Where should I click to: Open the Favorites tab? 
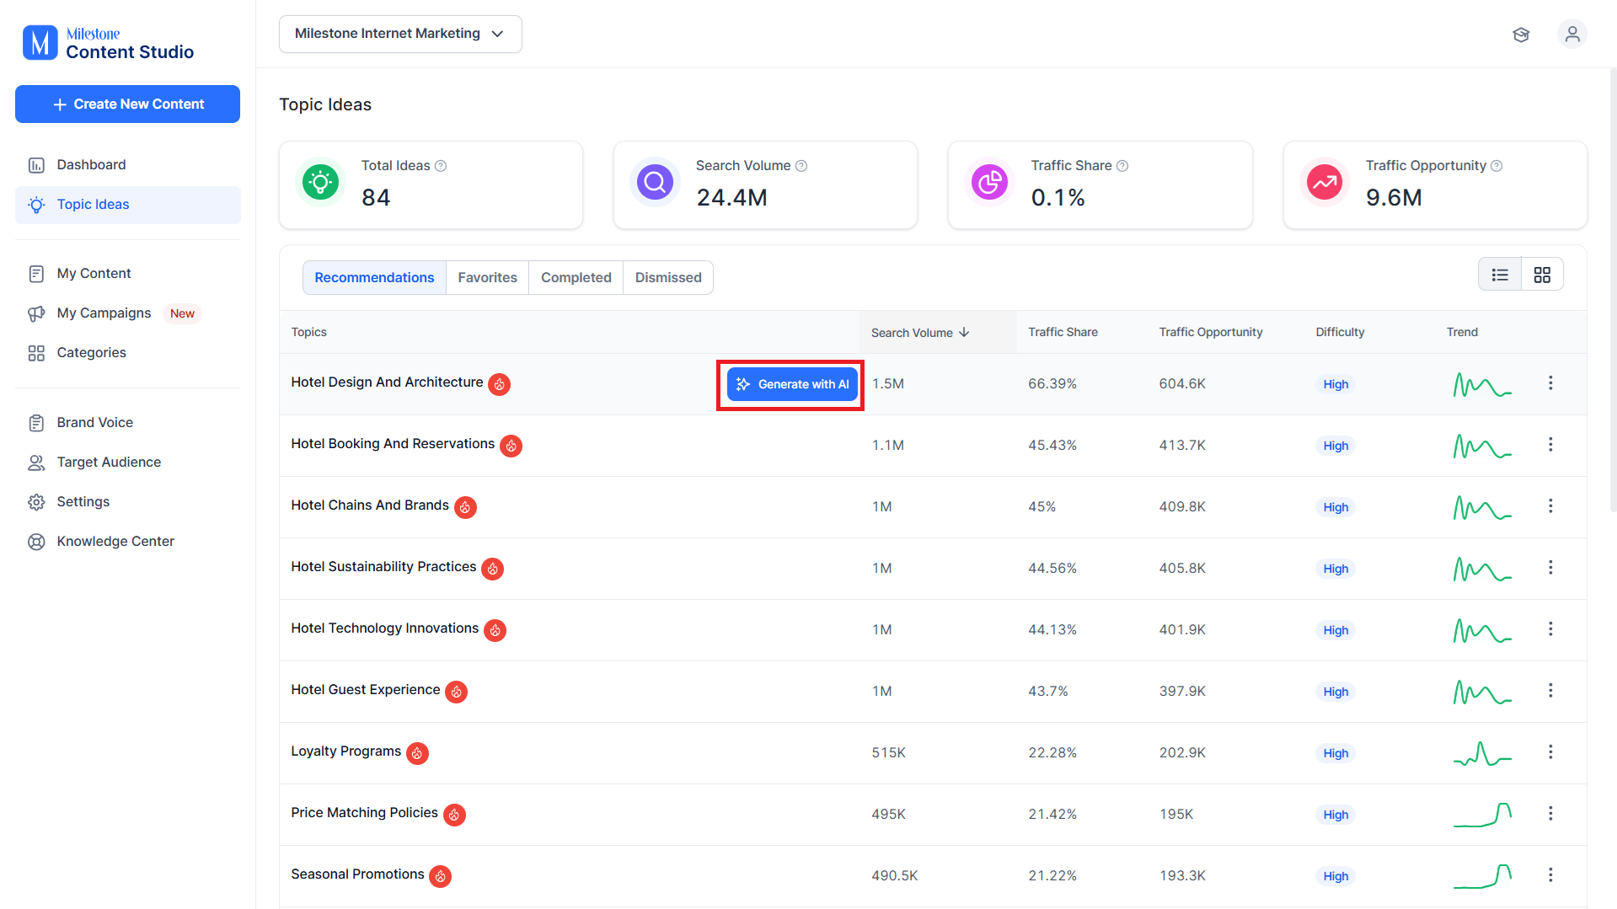(x=488, y=277)
